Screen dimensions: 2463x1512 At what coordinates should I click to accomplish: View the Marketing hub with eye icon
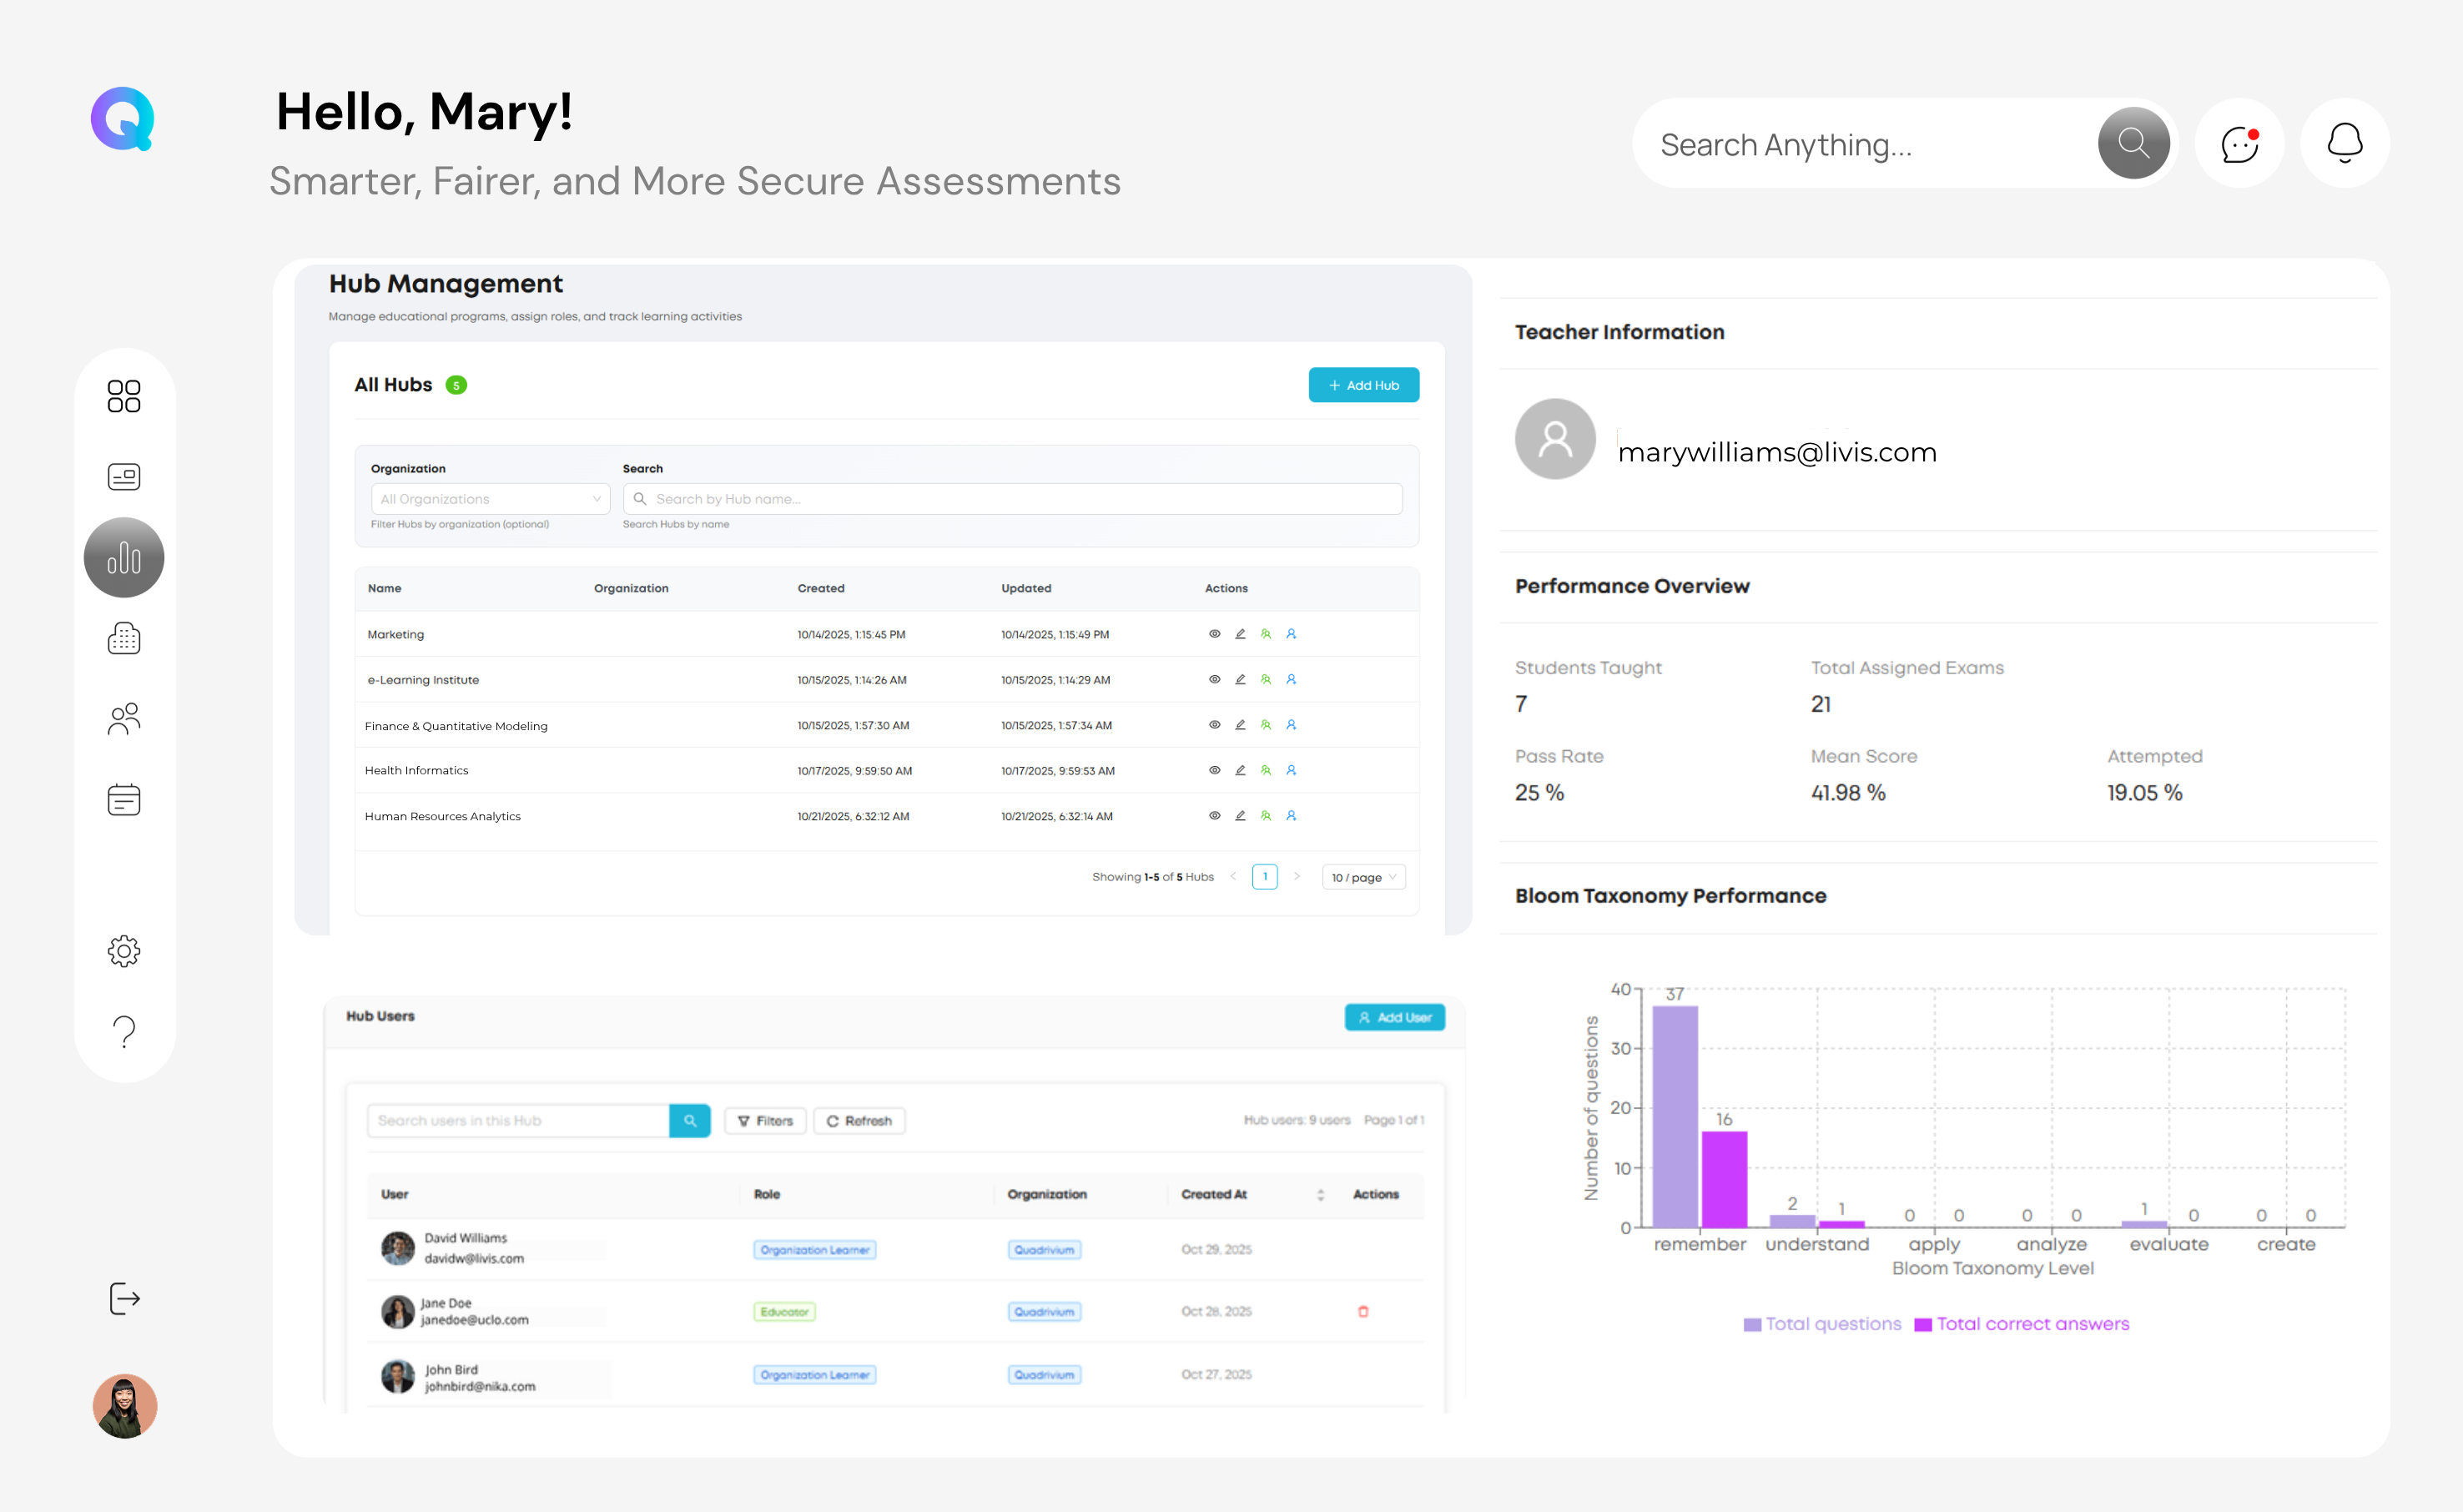(x=1215, y=634)
